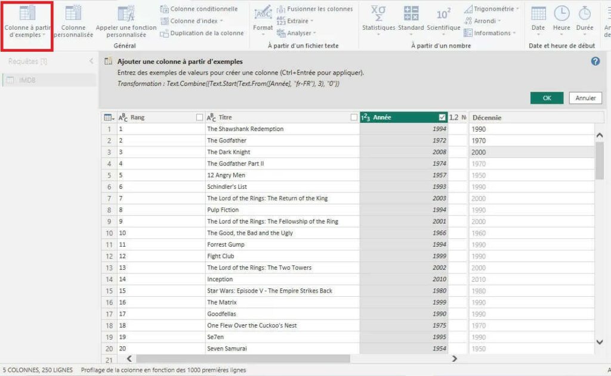Enable the Titre column checkbox

click(356, 117)
